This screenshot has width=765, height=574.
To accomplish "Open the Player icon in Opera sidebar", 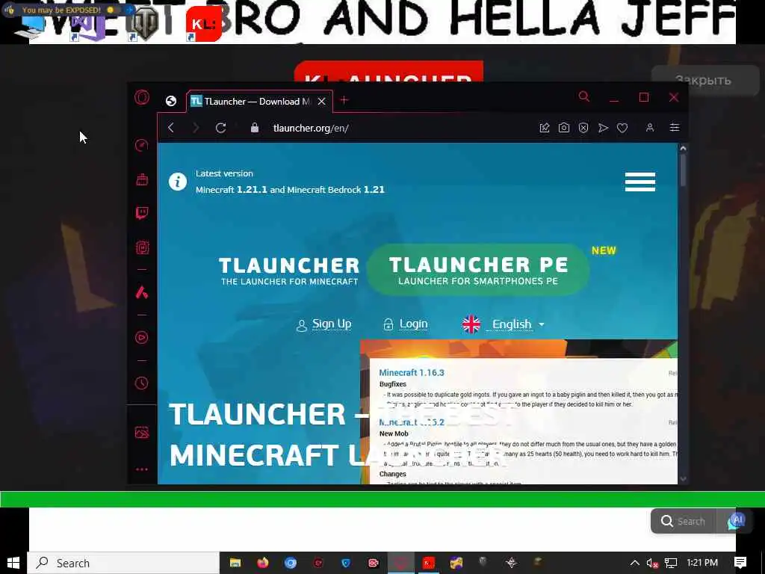I will pos(142,337).
